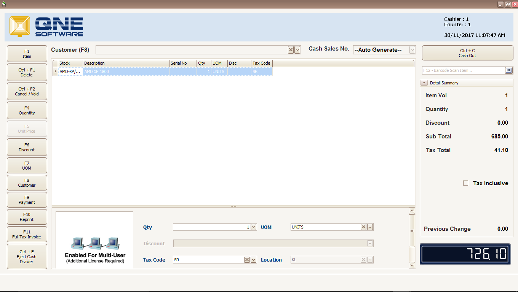The height and width of the screenshot is (292, 518).
Task: Collapse the Detail Summary panel
Action: 424,83
